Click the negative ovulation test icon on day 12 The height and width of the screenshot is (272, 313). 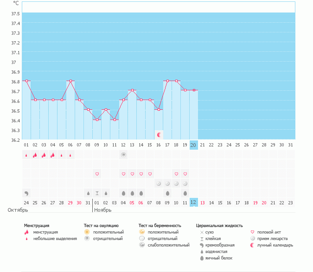coord(124,155)
